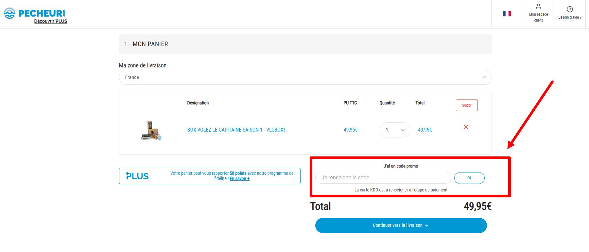This screenshot has height=252, width=589.
Task: Click the unit price 49,95€ under PU TTC
Action: coord(351,130)
